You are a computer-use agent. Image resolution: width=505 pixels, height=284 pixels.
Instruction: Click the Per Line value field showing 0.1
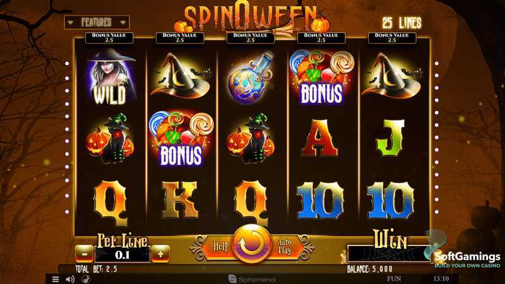pyautogui.click(x=122, y=255)
